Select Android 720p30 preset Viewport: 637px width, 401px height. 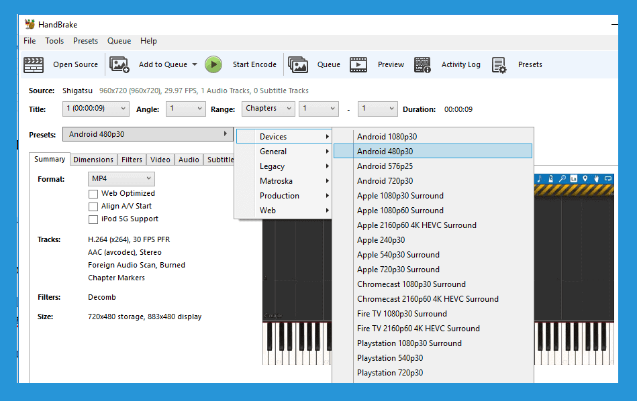433,181
